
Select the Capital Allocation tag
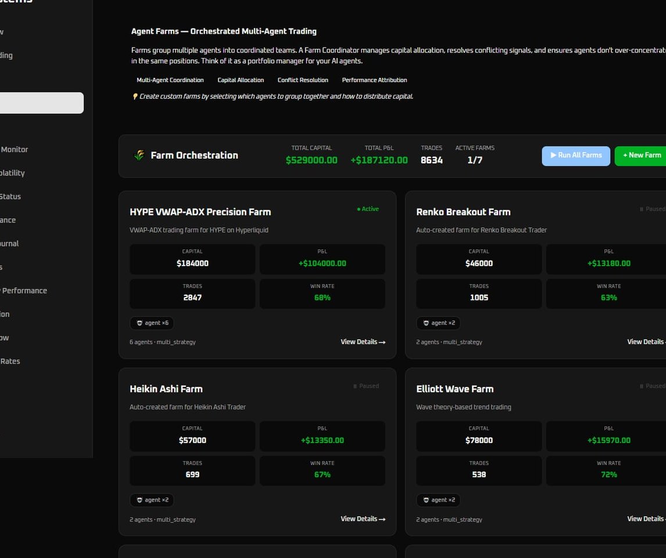[241, 80]
